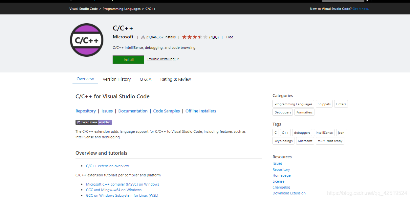Click the C++ tag
Screen dimensions: 410x199
(285, 132)
